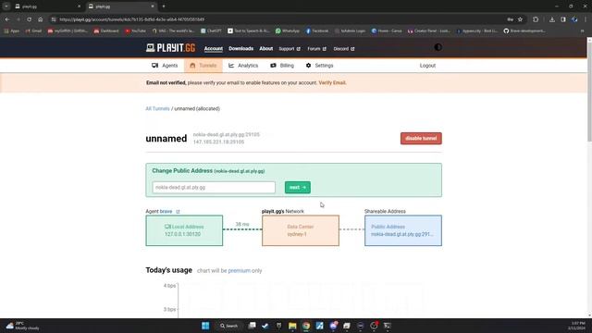
Task: Switch to the Tunnels tab
Action: click(x=203, y=66)
